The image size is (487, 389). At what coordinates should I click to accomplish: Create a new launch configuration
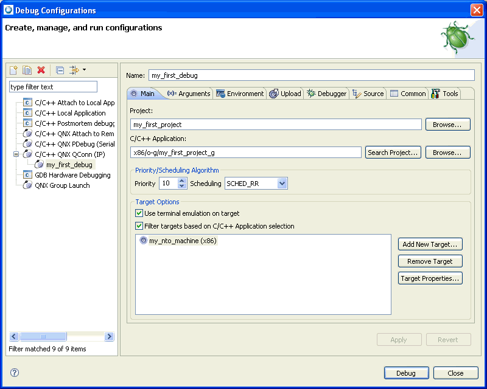13,71
